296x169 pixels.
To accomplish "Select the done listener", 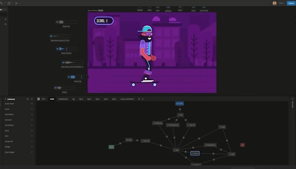I will coord(7,131).
